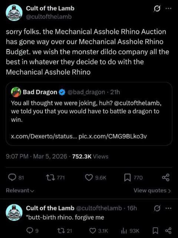178x238 pixels.
Task: Open the quoted Bad Dragon post
Action: [x=89, y=114]
